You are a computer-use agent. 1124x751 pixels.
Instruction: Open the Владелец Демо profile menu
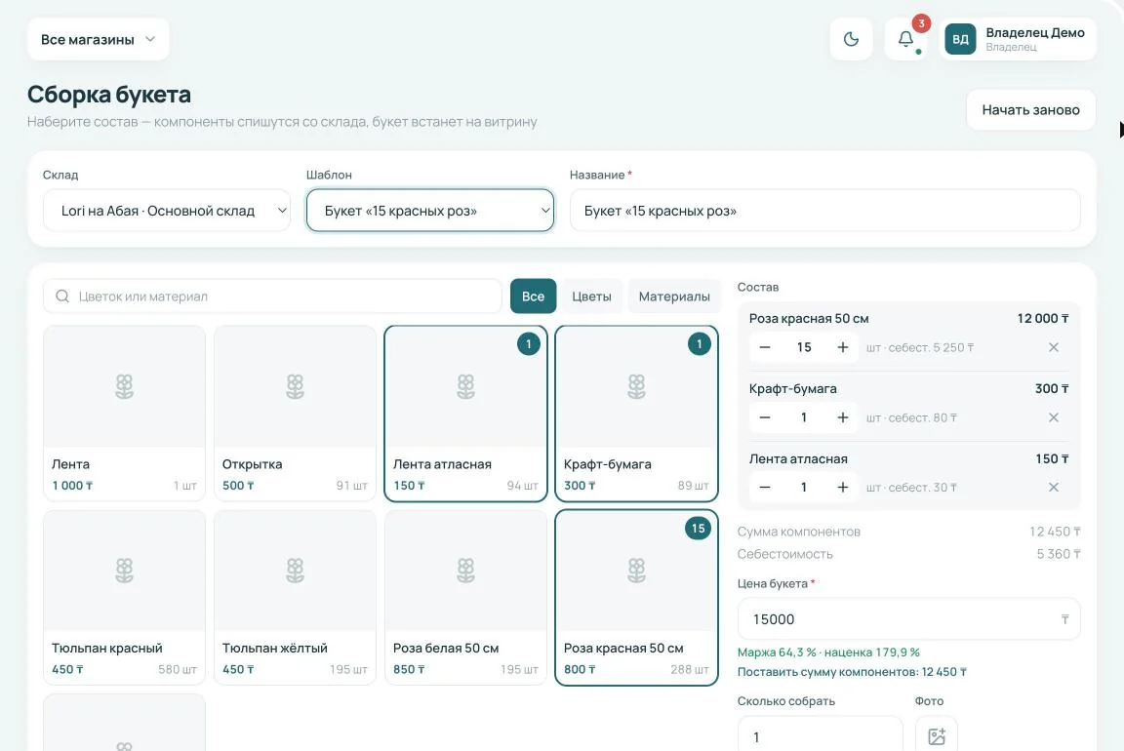coord(1018,39)
